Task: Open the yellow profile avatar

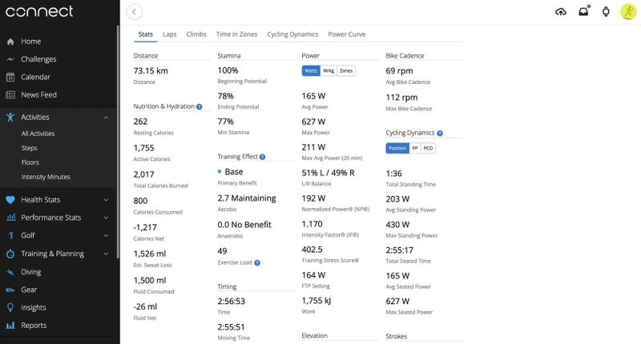Action: coord(628,11)
